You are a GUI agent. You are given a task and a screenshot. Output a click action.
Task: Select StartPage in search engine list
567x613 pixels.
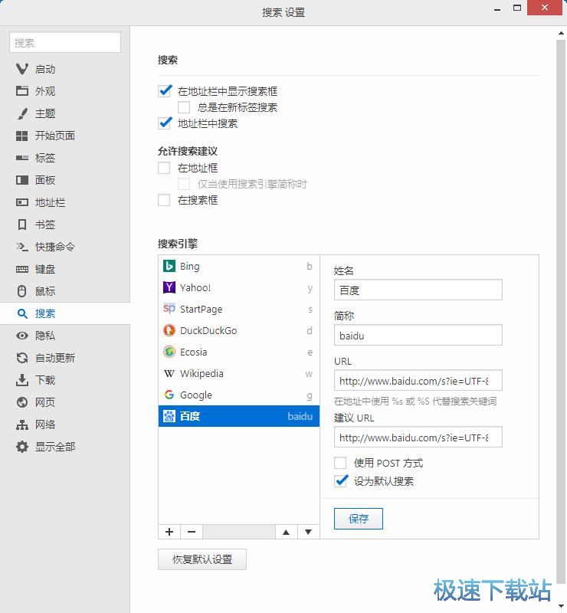tap(239, 310)
